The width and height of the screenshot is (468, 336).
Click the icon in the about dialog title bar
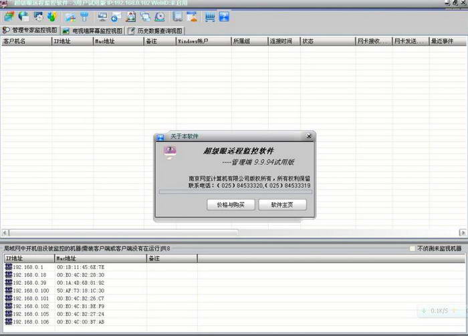point(160,137)
